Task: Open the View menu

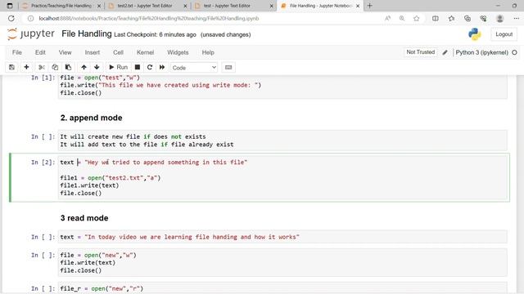Action: [65, 52]
